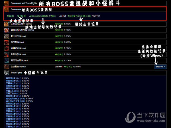The image size is (171, 128).
Task: Click the Trash Fights section skull icon
Action: [6, 73]
